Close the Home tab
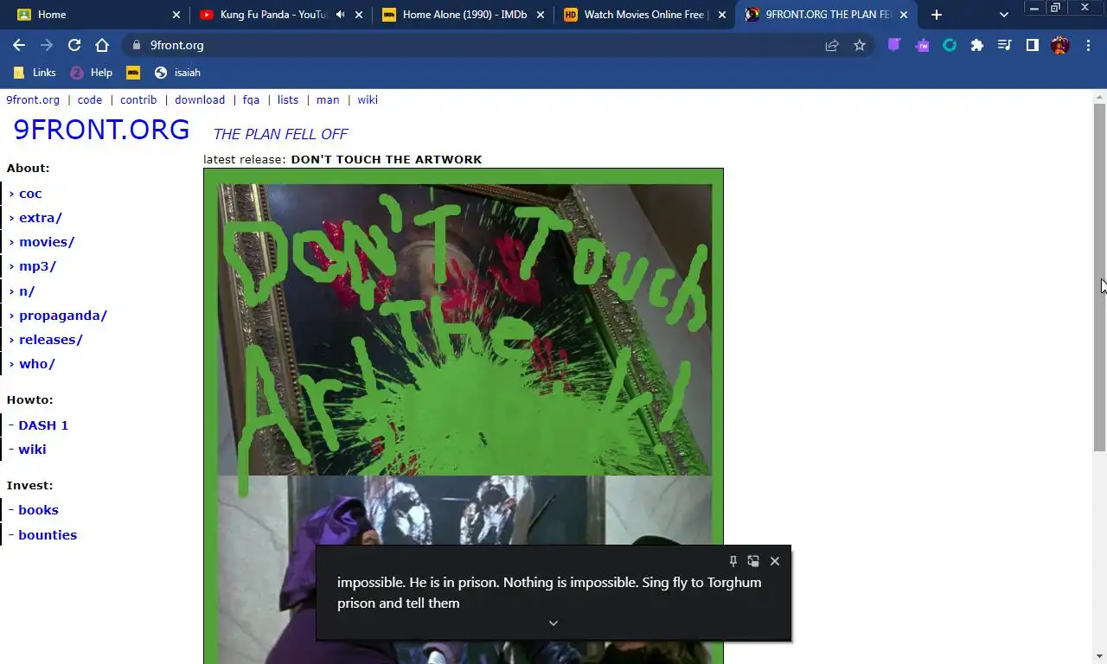This screenshot has height=664, width=1107. pos(176,15)
